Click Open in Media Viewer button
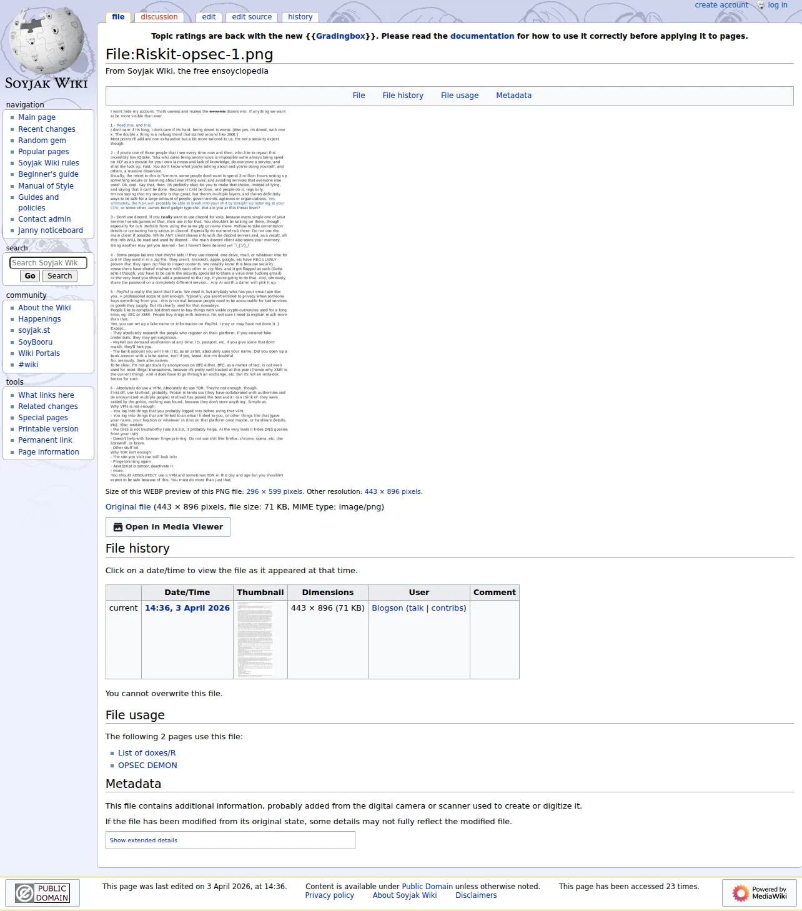Image resolution: width=802 pixels, height=911 pixels. point(168,527)
